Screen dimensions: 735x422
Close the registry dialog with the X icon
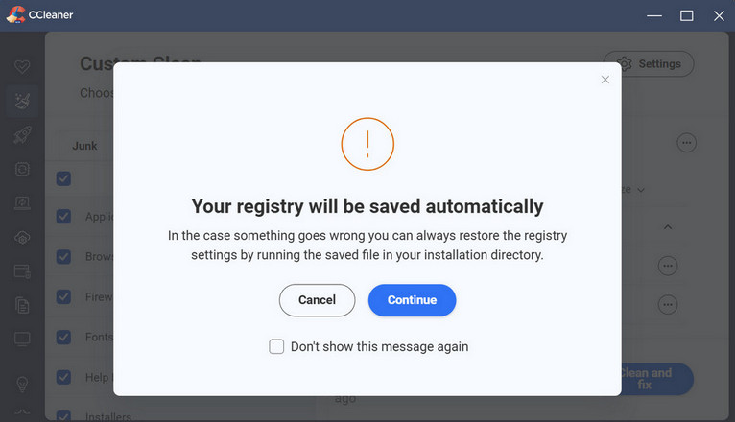tap(605, 80)
